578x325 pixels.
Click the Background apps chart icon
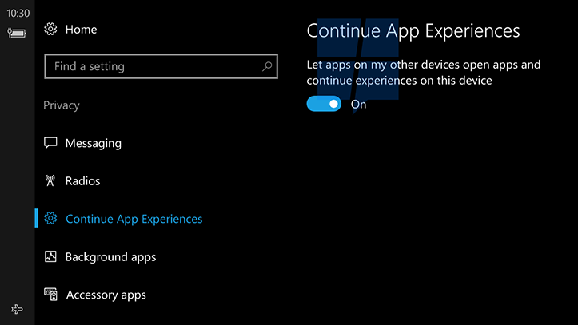(x=50, y=256)
